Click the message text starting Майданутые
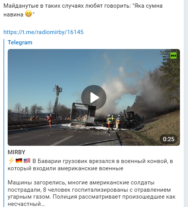The width and height of the screenshot is (188, 207). pyautogui.click(x=83, y=10)
